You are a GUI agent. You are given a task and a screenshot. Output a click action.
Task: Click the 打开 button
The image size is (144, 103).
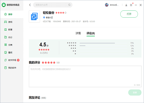(x=129, y=14)
